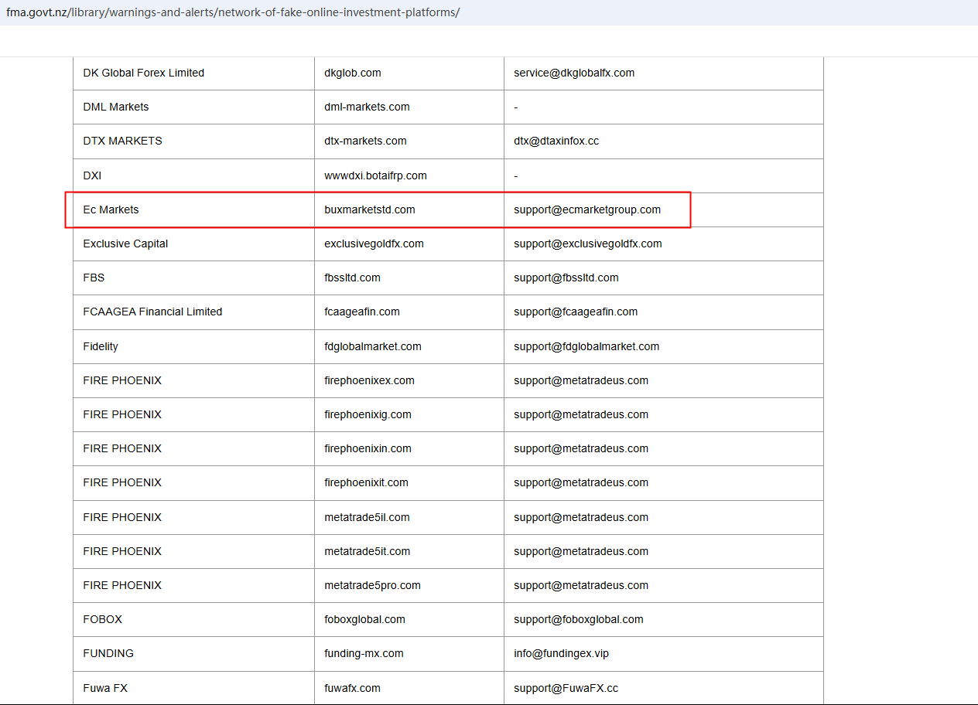Click the fma.govt.nz URL in address bar

click(x=232, y=13)
